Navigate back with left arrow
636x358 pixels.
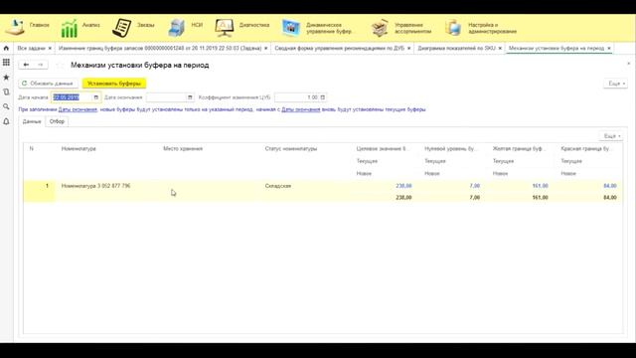pos(26,65)
